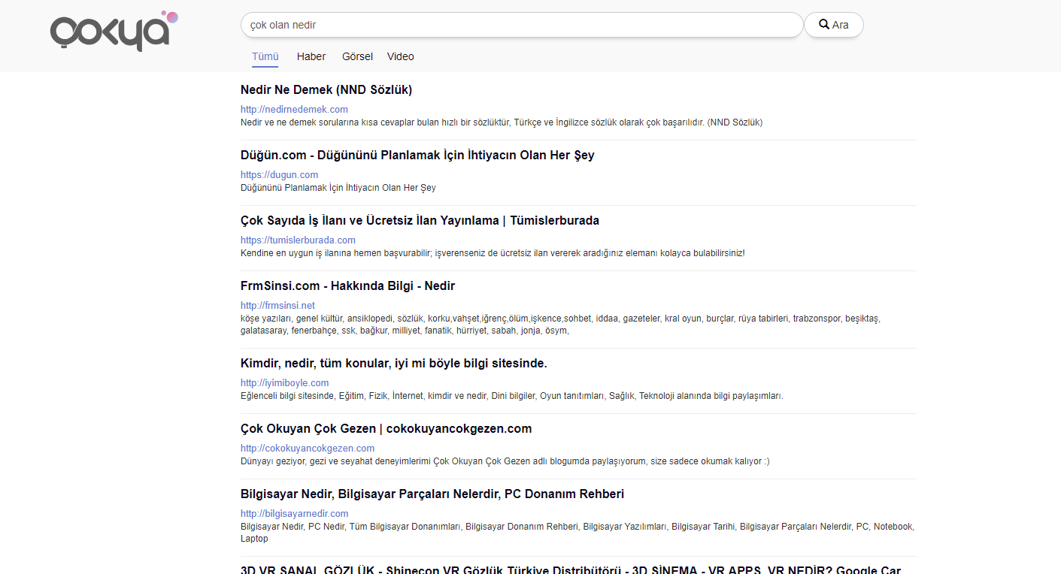Open the Kimdir, nedir, tüm konular result
Viewport: 1061px width, 574px height.
click(x=394, y=364)
